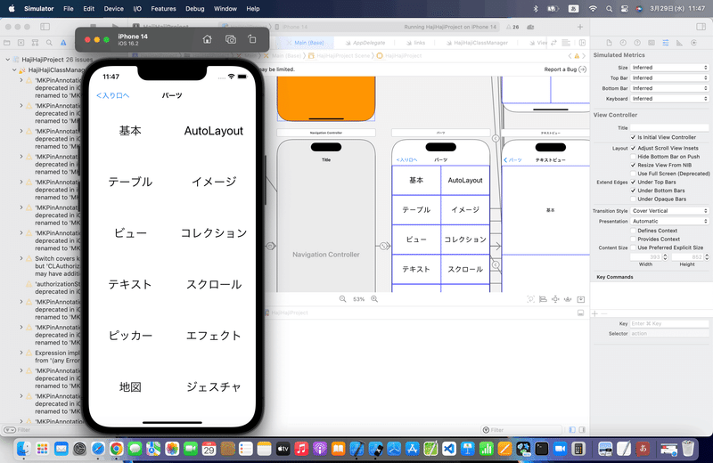
Task: Click the plus icon under Key Commands
Action: [594, 313]
